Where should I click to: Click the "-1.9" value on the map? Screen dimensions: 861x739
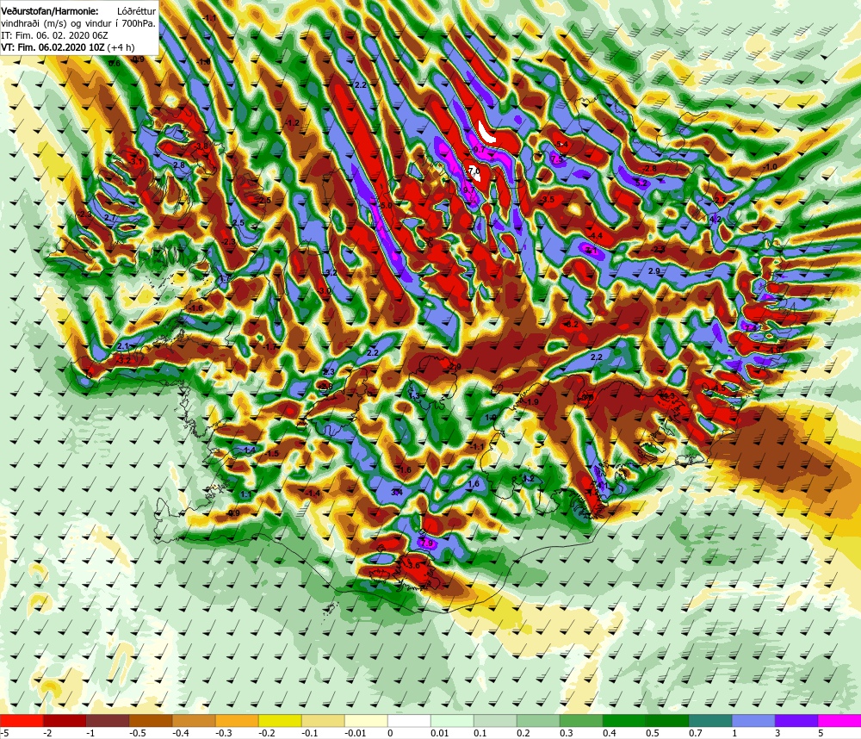(x=531, y=402)
